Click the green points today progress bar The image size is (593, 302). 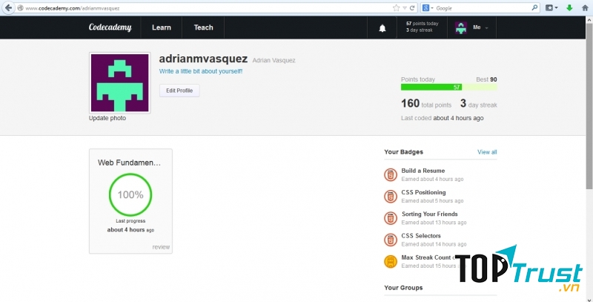click(449, 87)
